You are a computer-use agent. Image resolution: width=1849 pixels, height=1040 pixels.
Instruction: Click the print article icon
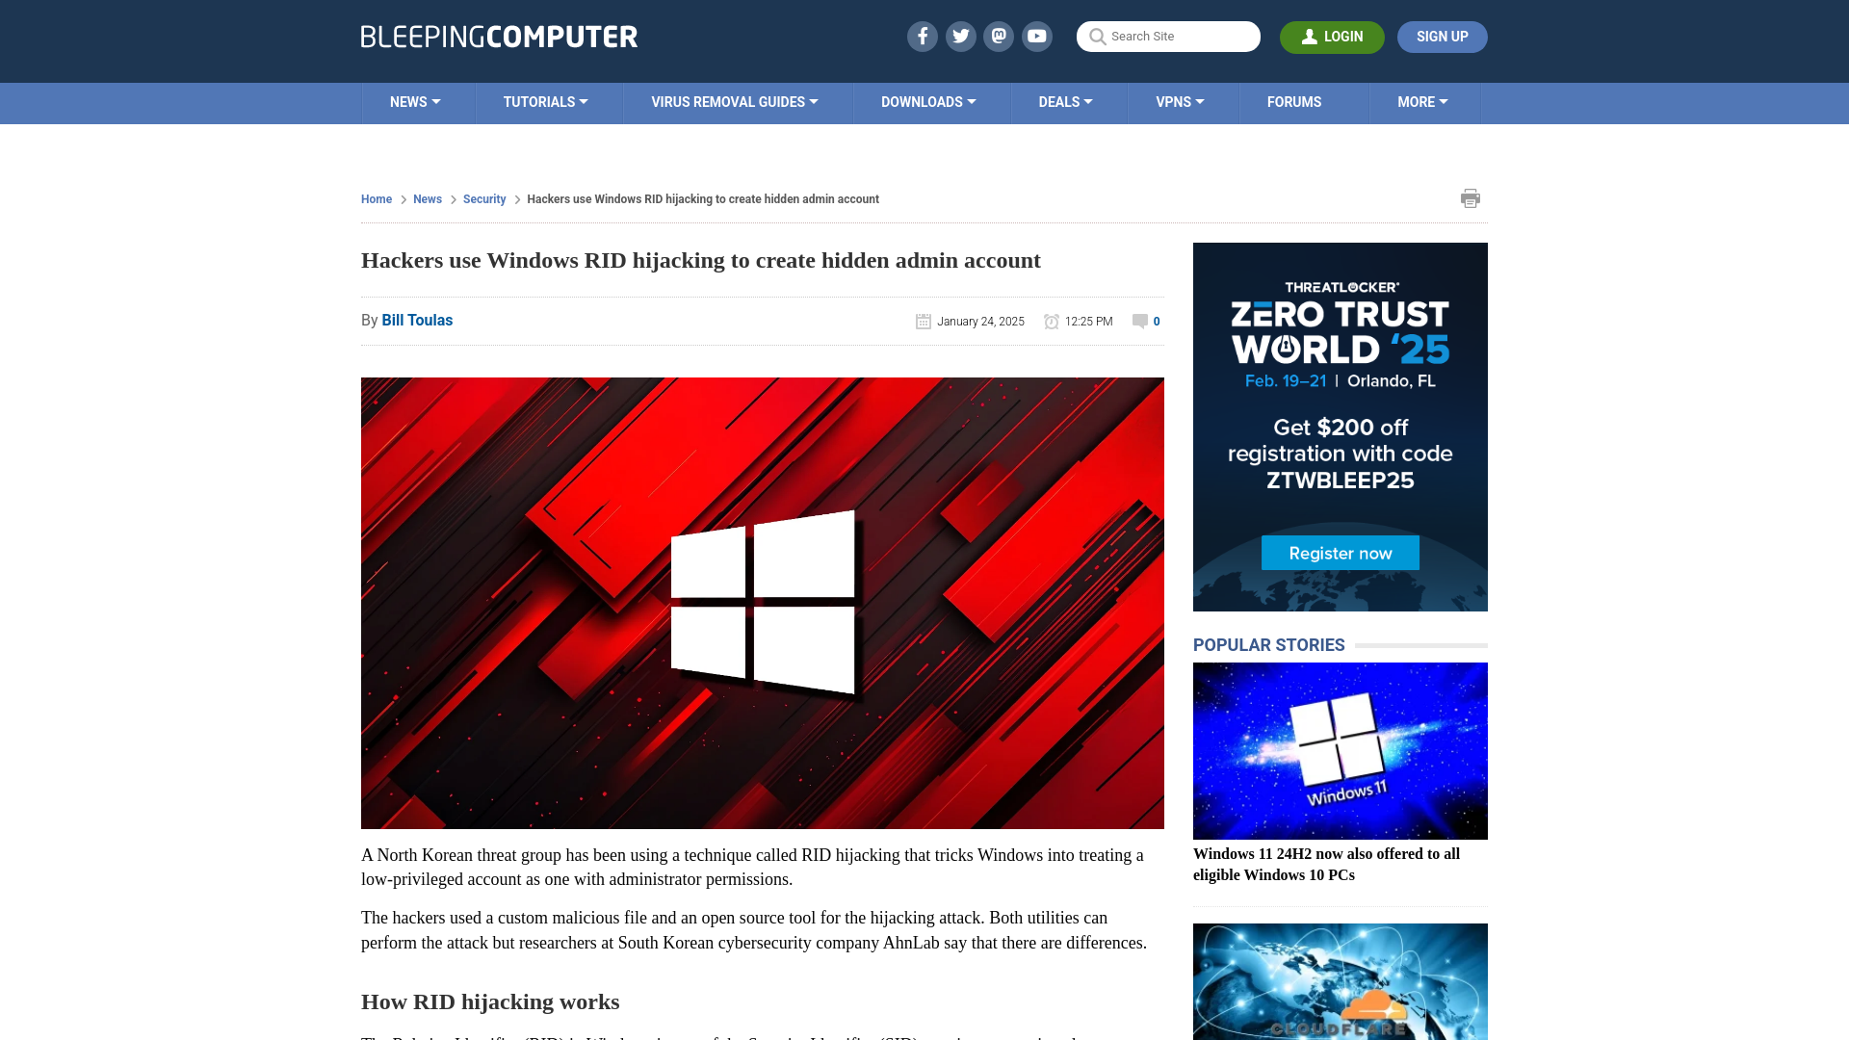pos(1471,198)
